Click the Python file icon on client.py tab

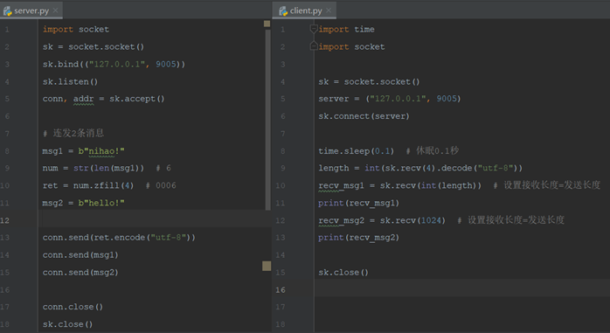click(x=283, y=10)
